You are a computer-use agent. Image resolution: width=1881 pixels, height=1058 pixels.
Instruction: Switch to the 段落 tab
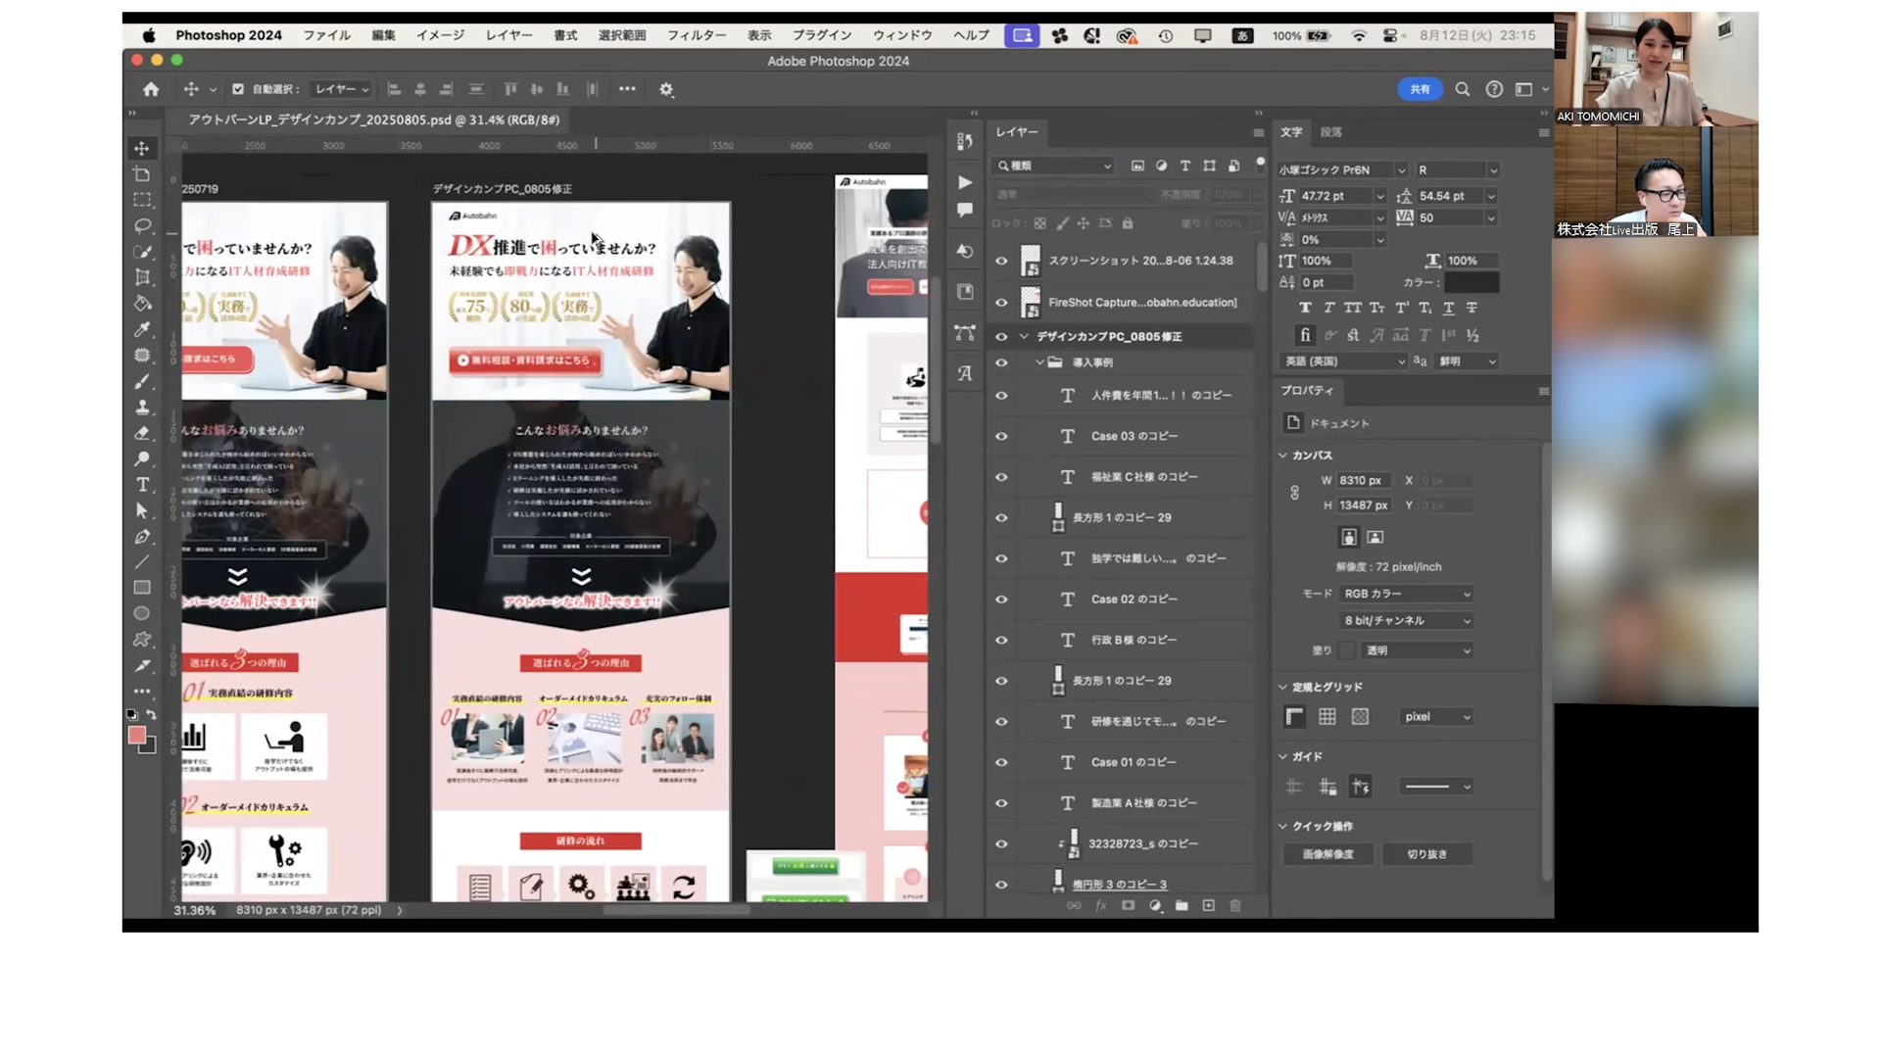pyautogui.click(x=1330, y=132)
